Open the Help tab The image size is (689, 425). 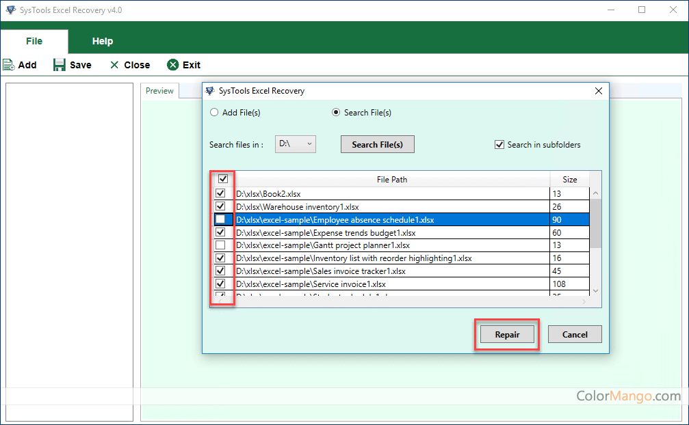(x=103, y=41)
